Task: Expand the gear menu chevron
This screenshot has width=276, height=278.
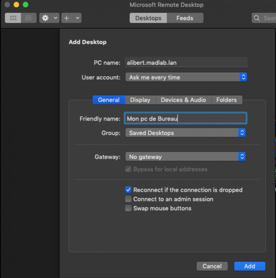Action: (56, 18)
